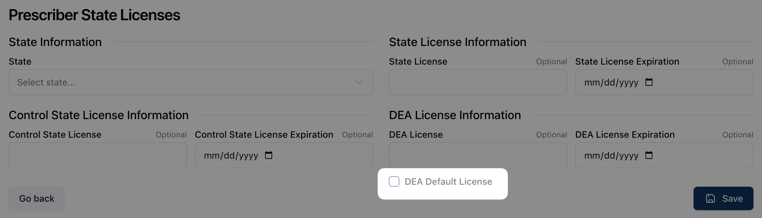Focus the DEA License text field
This screenshot has width=762, height=218.
tap(478, 155)
